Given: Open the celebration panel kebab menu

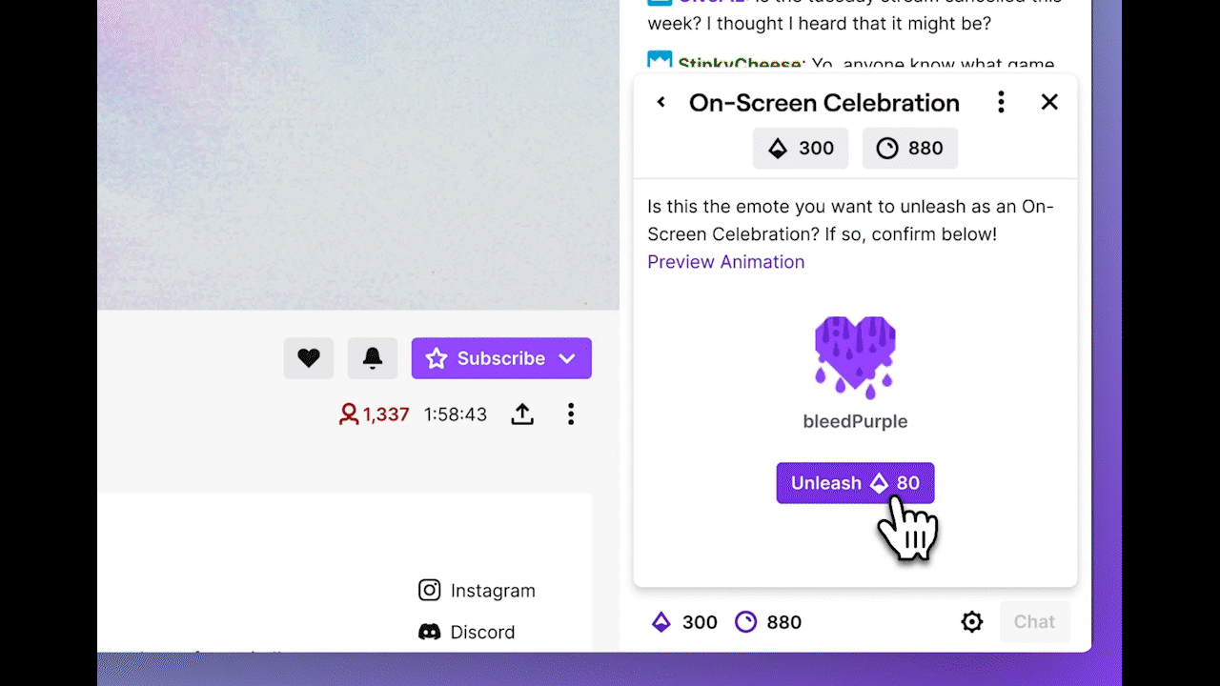Looking at the screenshot, I should click(x=1001, y=102).
